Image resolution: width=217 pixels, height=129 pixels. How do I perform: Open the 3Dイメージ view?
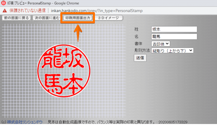(x=108, y=18)
